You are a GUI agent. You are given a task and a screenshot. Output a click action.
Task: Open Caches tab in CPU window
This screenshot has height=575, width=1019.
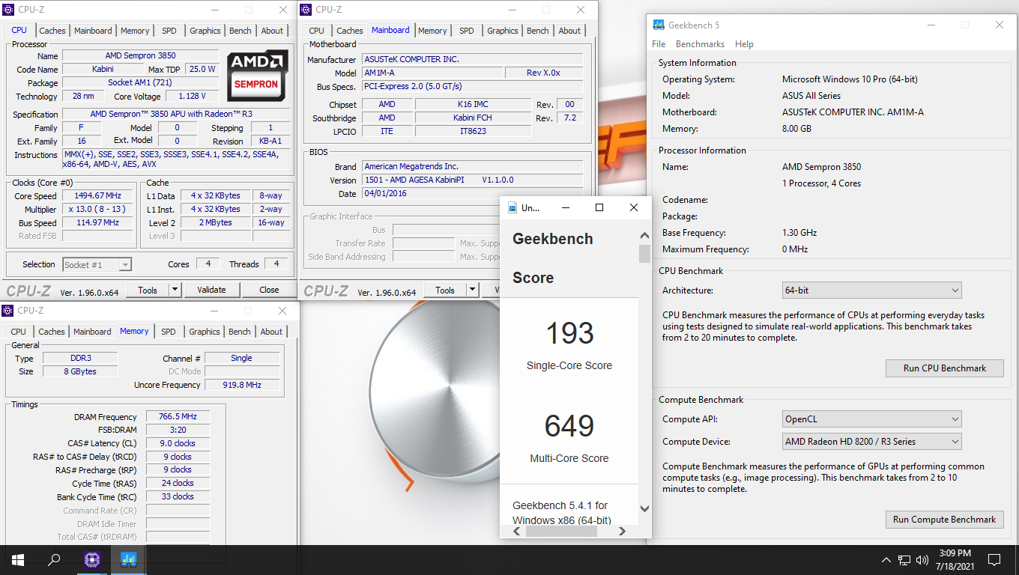click(x=52, y=31)
